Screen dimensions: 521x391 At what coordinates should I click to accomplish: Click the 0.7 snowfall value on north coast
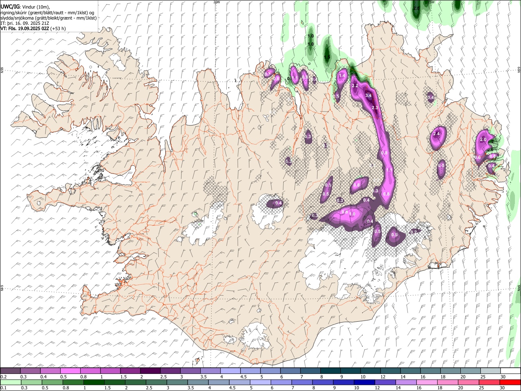point(267,74)
